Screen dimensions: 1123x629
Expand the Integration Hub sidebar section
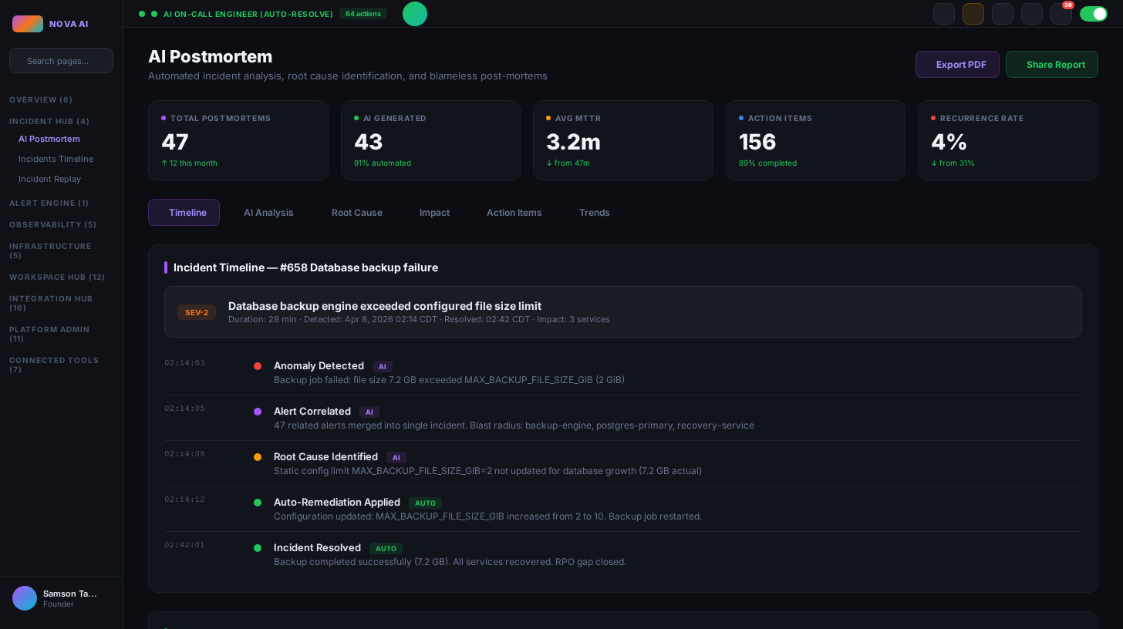tap(51, 303)
